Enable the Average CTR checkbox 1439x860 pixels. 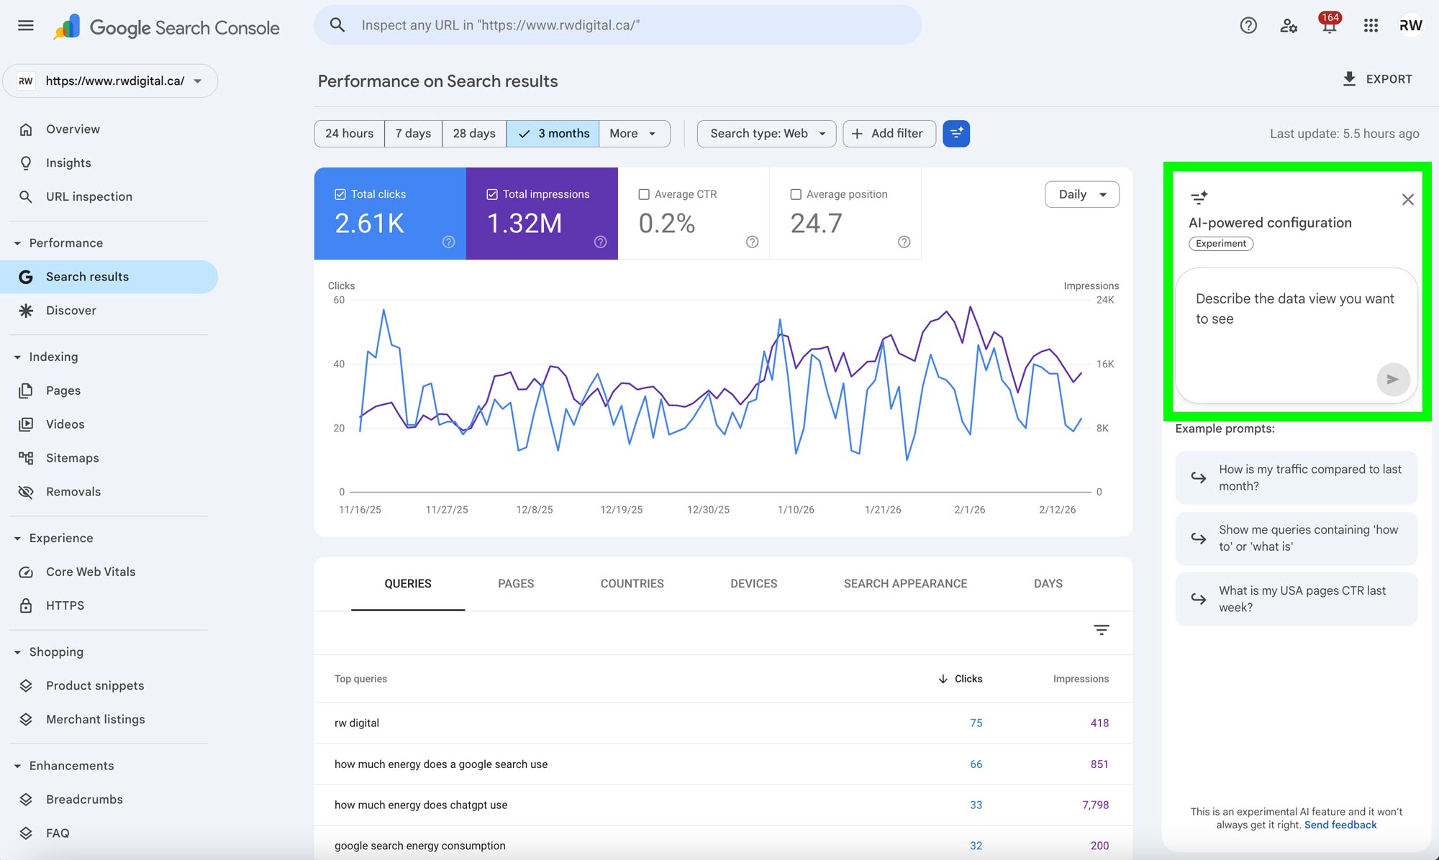[x=644, y=194]
